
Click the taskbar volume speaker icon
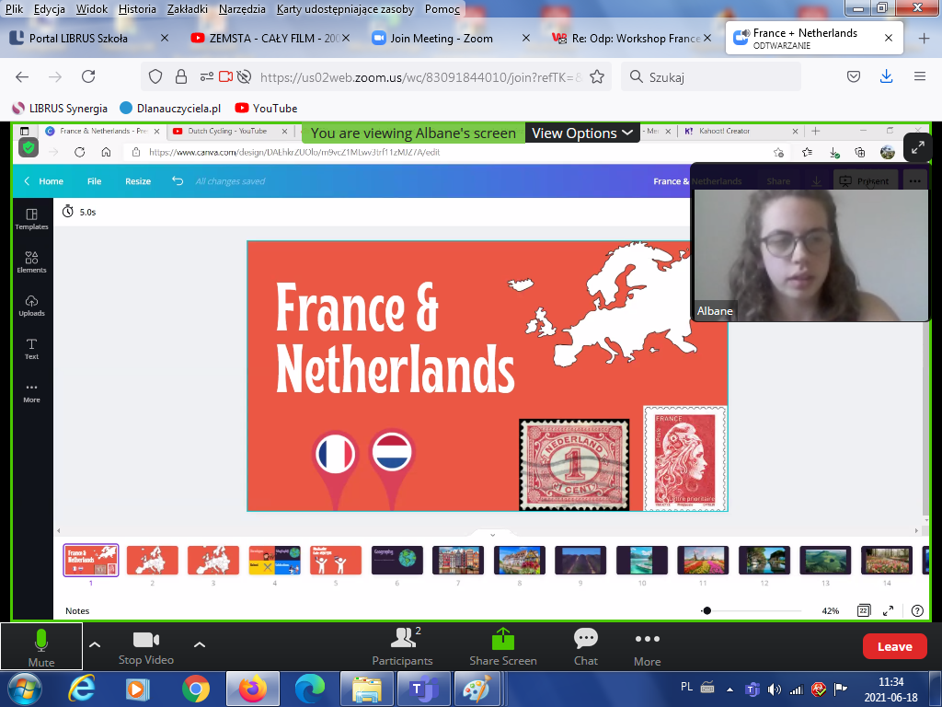pyautogui.click(x=775, y=690)
